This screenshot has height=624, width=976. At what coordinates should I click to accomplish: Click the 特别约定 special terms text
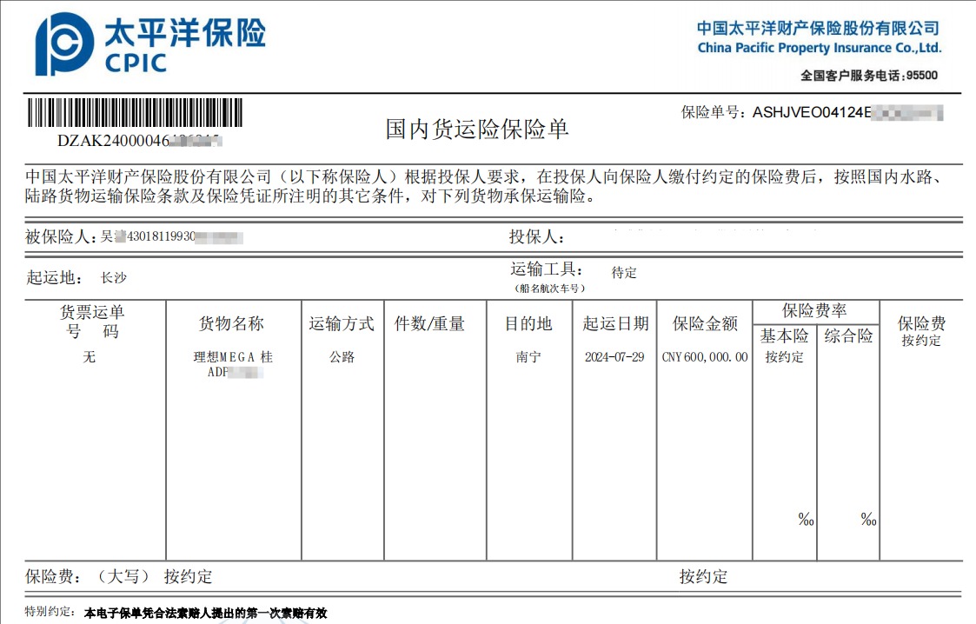click(206, 612)
